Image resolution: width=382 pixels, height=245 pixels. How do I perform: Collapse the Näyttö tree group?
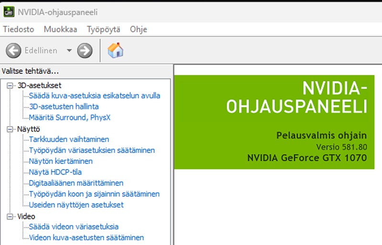(10, 129)
